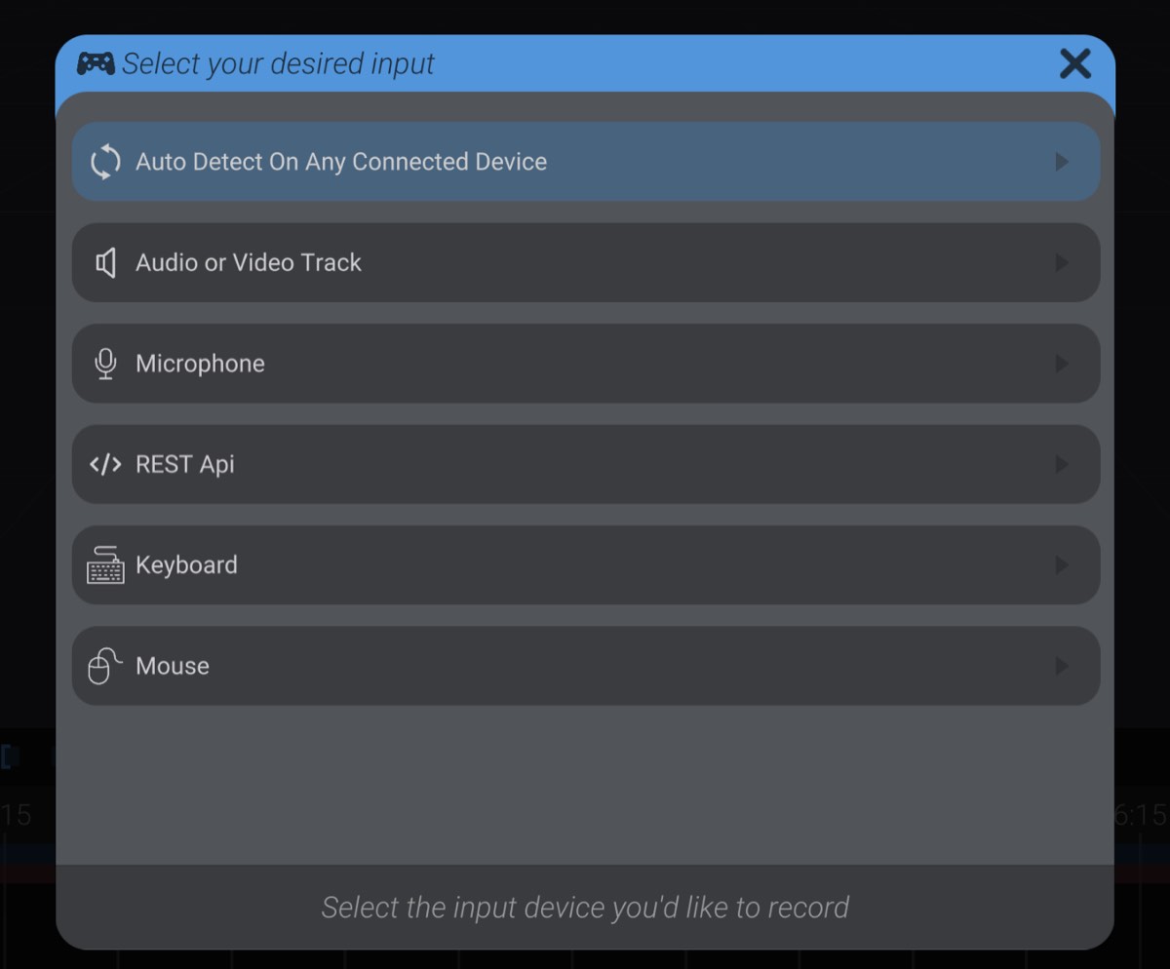Click the microphone icon

click(105, 364)
